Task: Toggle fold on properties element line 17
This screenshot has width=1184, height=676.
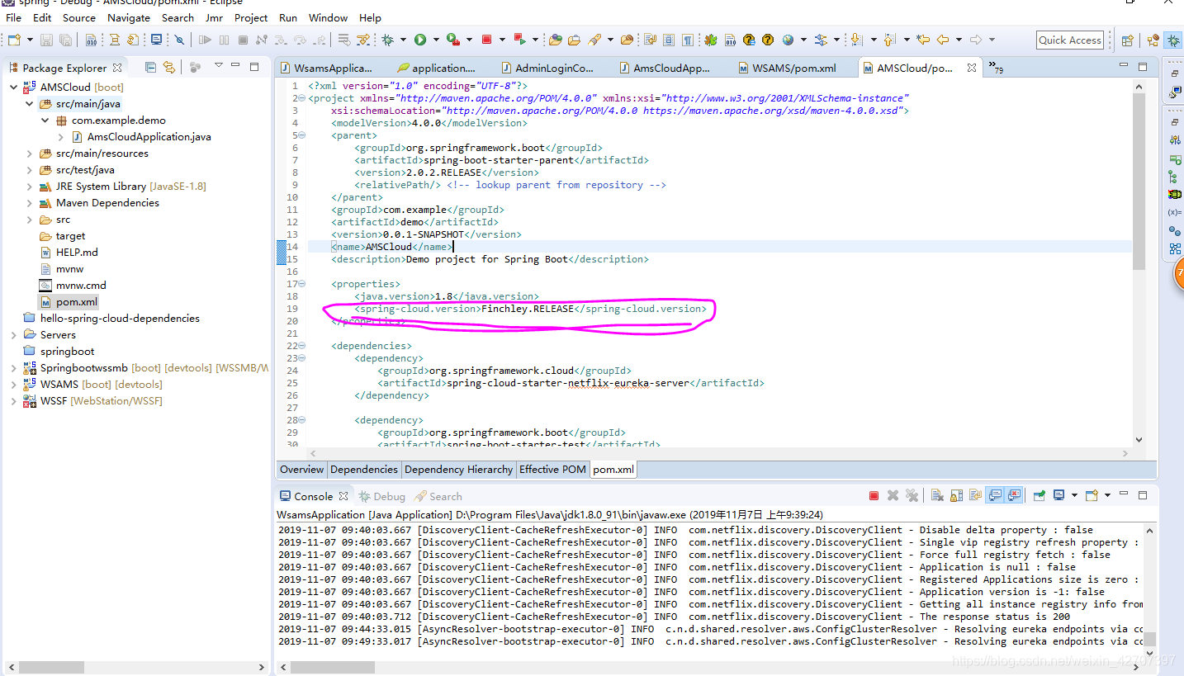Action: (x=302, y=284)
